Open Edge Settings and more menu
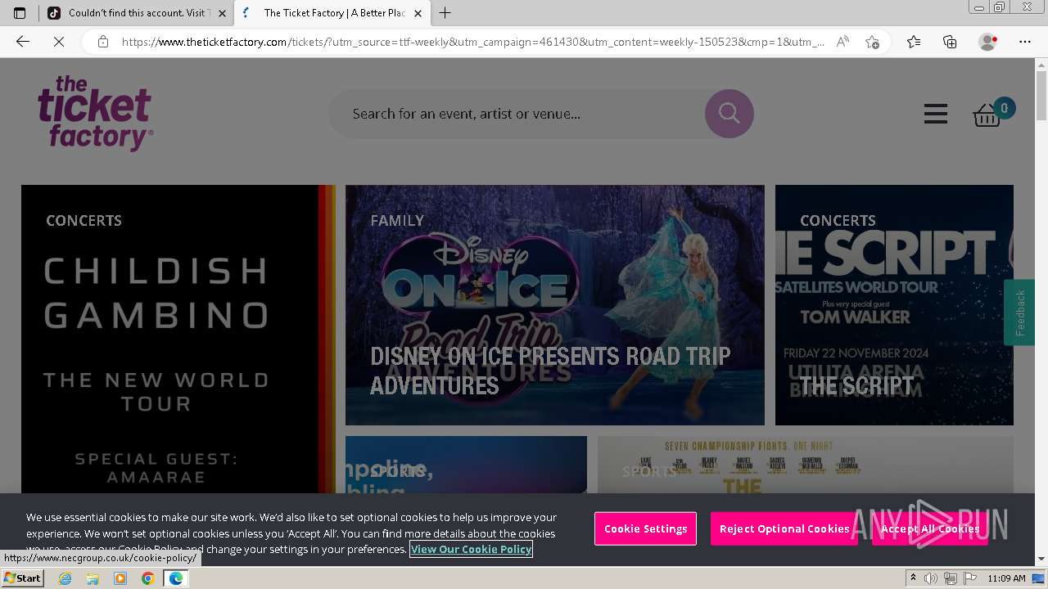Screen dimensions: 1048x589 [x=1025, y=42]
